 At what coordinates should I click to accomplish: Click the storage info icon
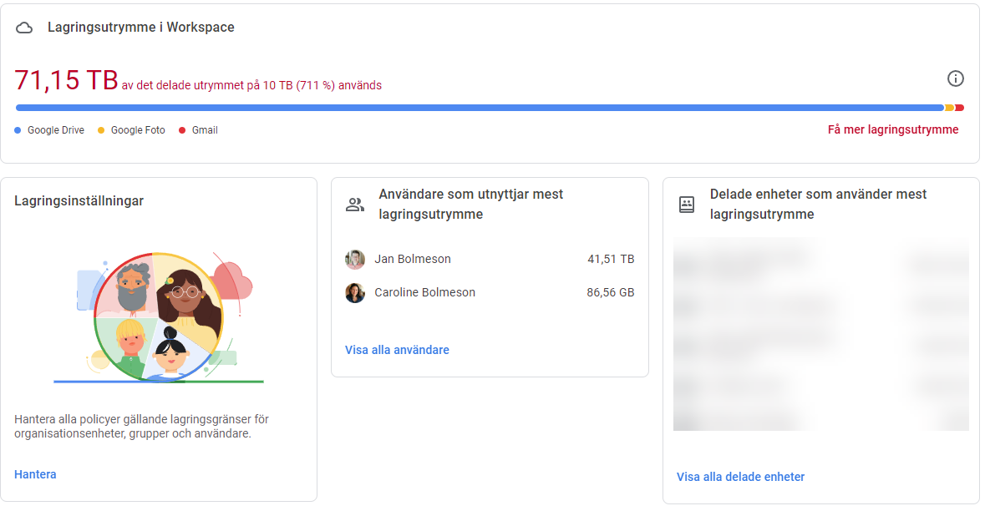click(x=956, y=78)
